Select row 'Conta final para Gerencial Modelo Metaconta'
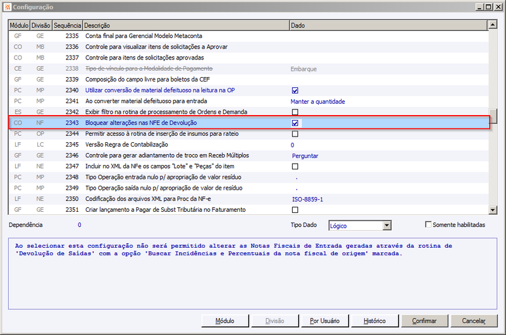Image resolution: width=506 pixels, height=335 pixels. [x=248, y=36]
